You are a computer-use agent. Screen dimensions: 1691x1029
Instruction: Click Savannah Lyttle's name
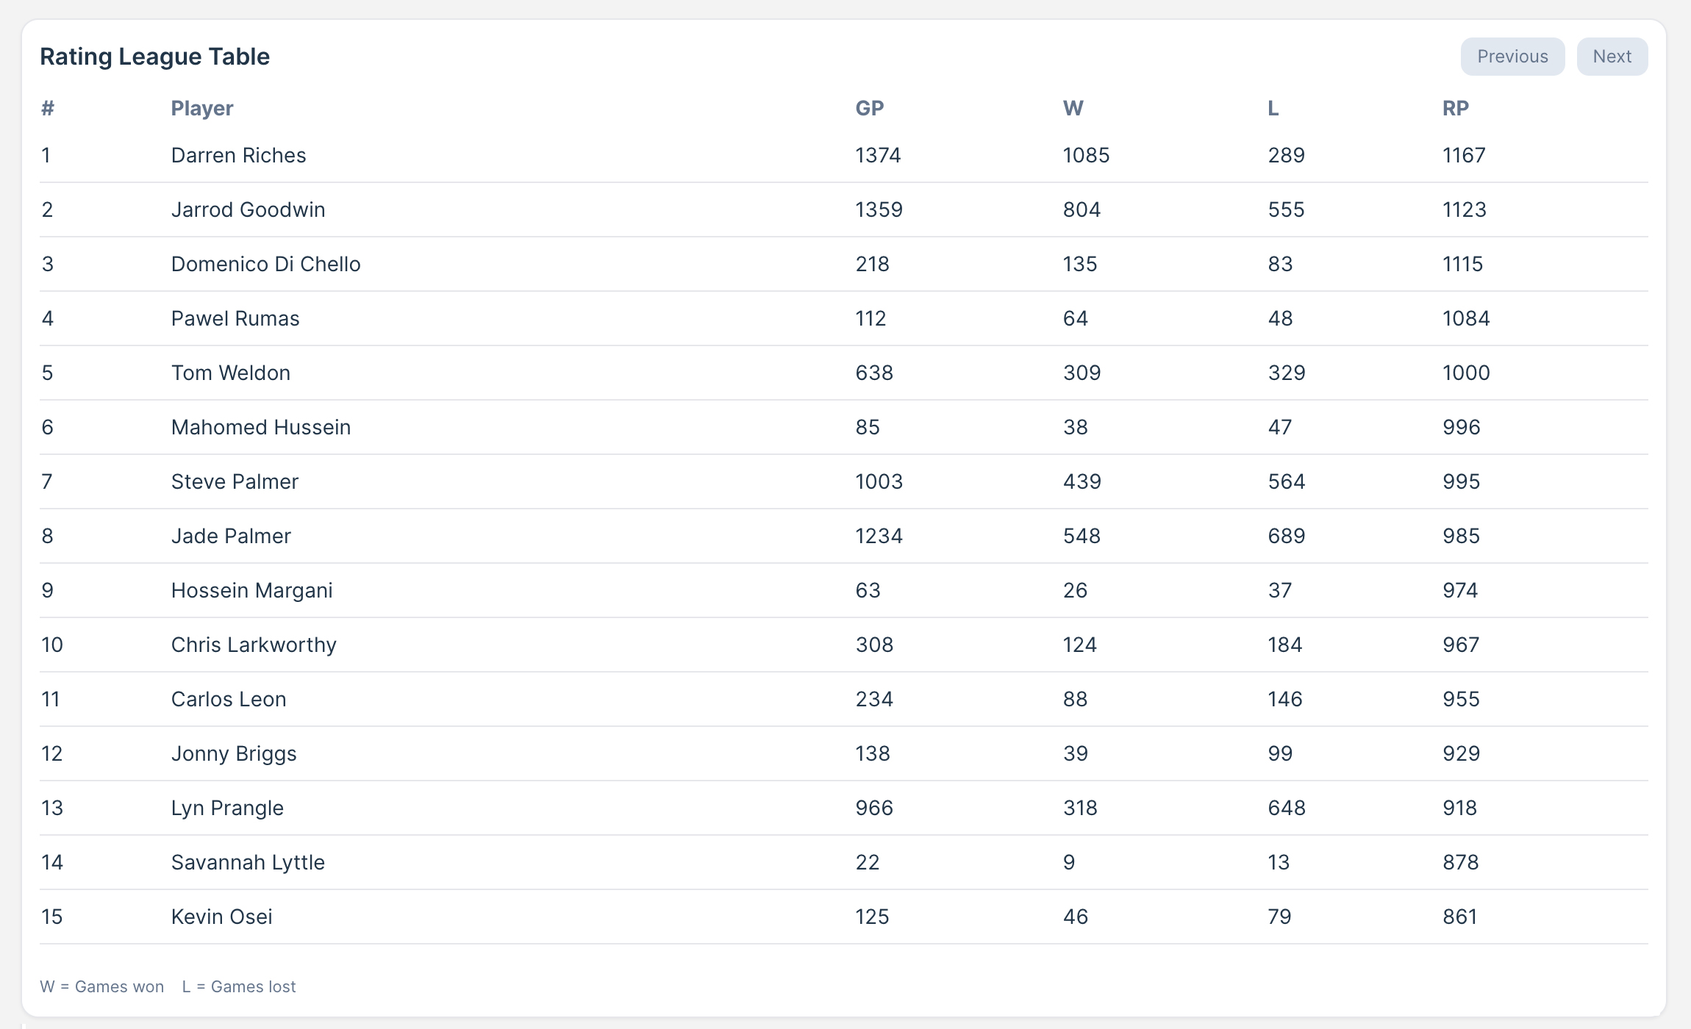[x=248, y=862]
